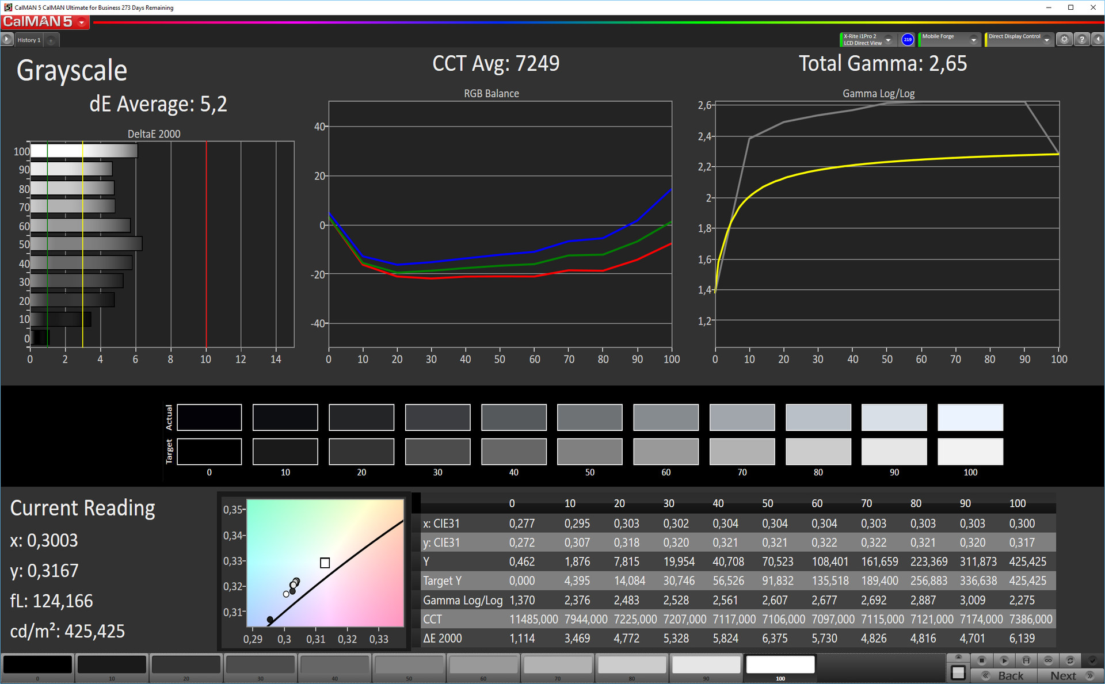Screen dimensions: 1105x684
Task: Click the stop measurement icon
Action: tap(982, 660)
